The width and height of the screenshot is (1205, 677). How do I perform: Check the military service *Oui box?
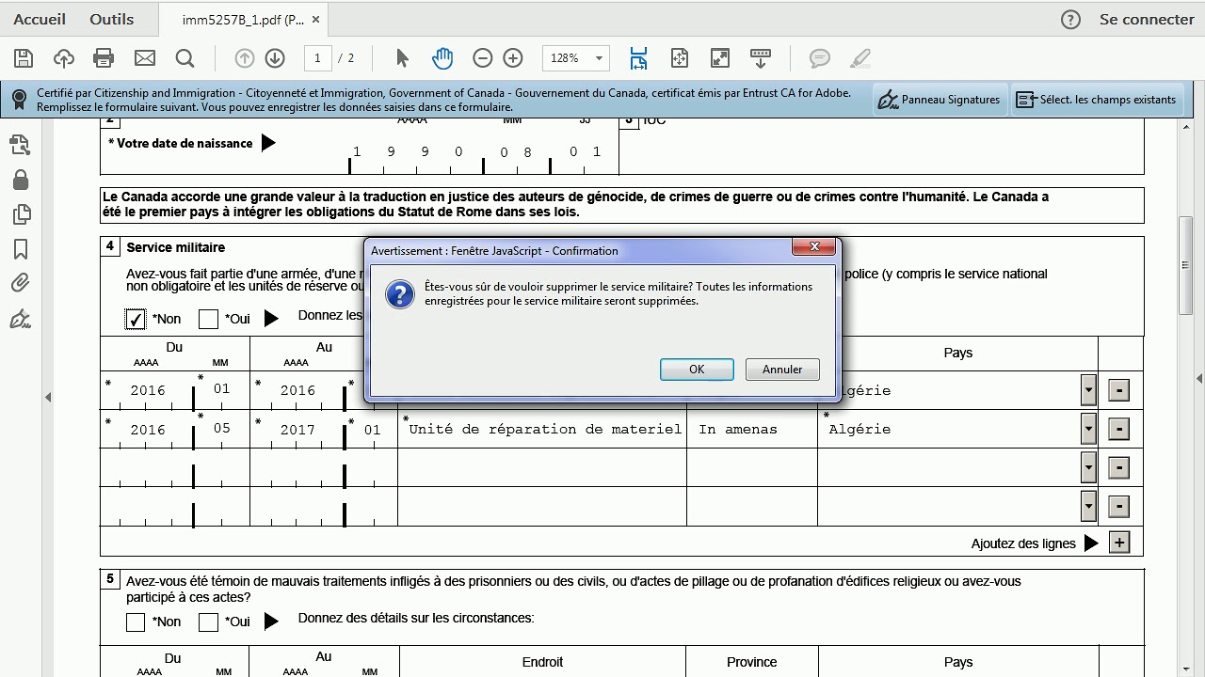point(209,319)
